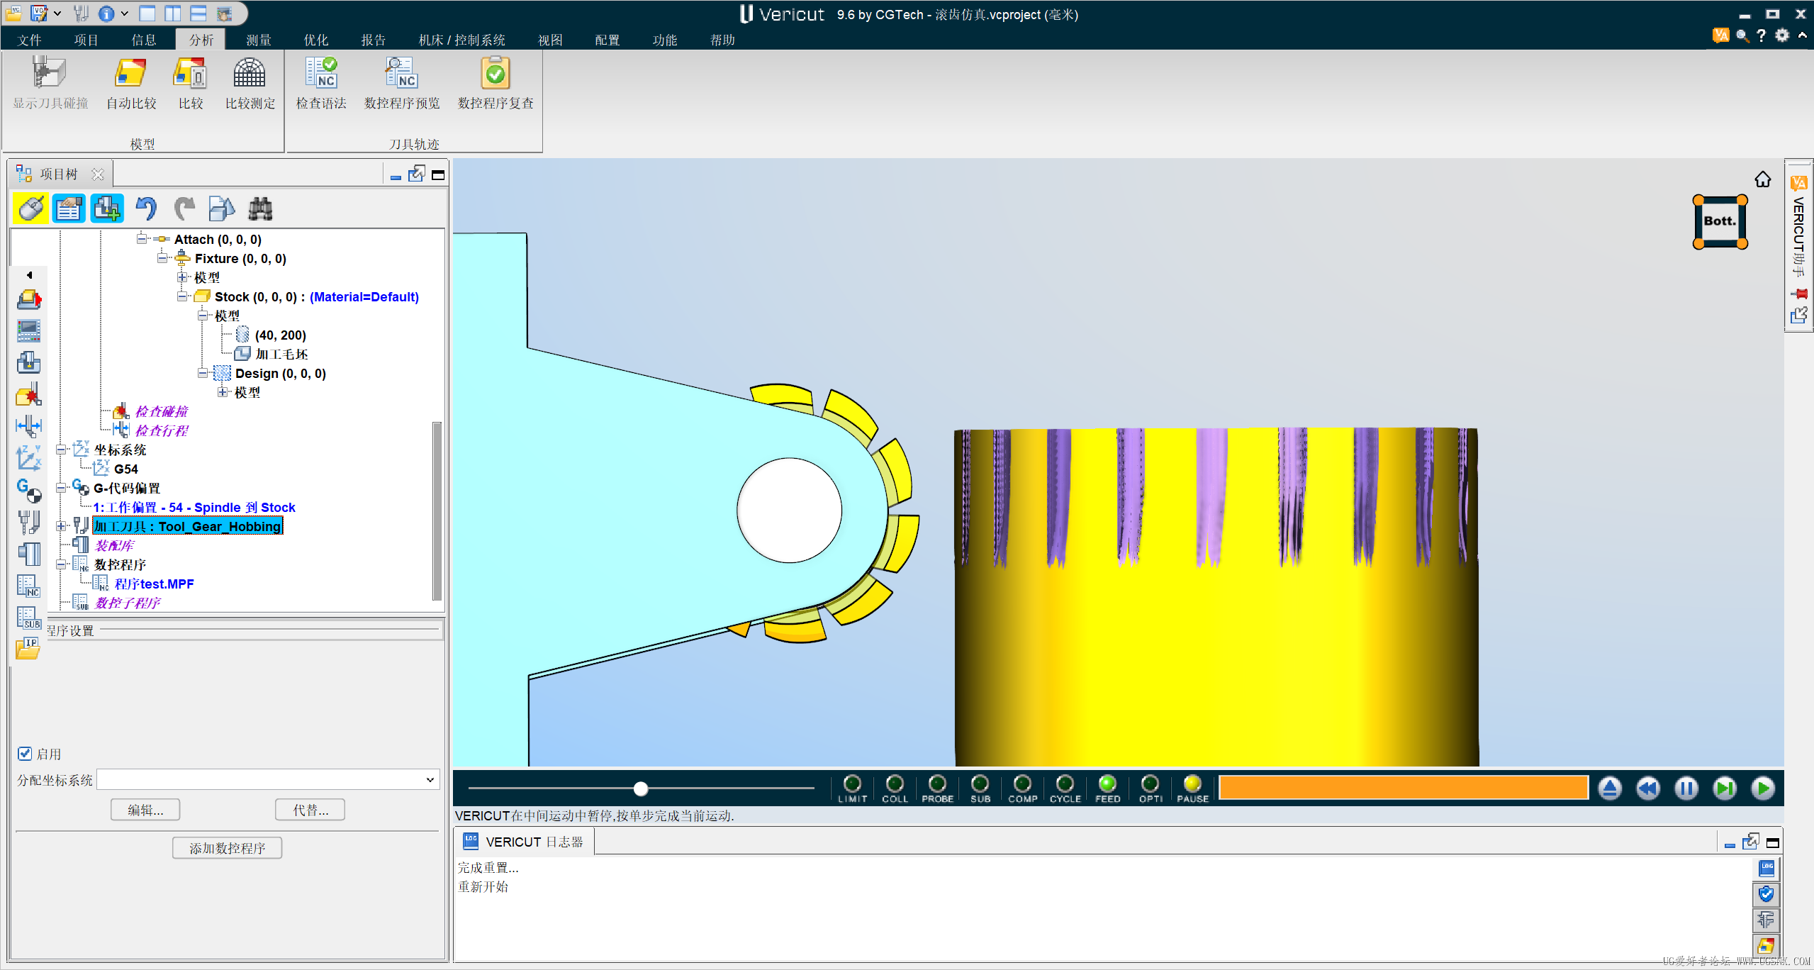1814x970 pixels.
Task: Click the configure panel icon in project tree toolbar
Action: click(69, 208)
